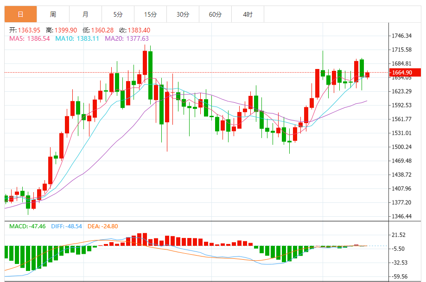Click the red 1664.90 current price tag
426x282 pixels.
point(404,72)
